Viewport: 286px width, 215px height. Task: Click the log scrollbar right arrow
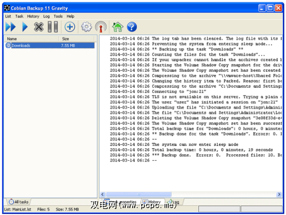pyautogui.click(x=279, y=194)
